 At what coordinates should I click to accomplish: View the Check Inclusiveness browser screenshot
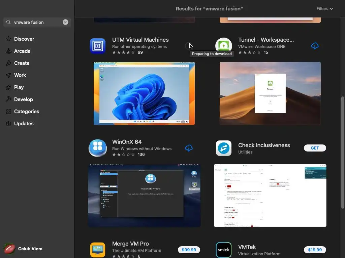[270, 196]
